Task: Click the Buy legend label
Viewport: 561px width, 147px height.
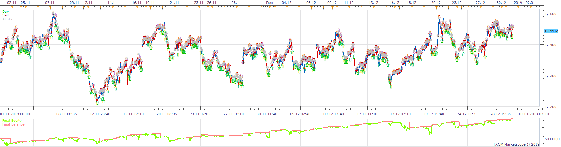Action: [6, 12]
